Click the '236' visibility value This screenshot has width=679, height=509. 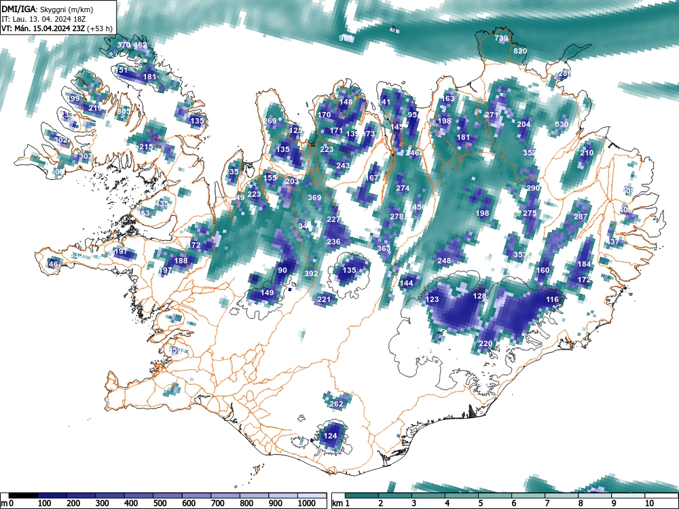click(333, 242)
